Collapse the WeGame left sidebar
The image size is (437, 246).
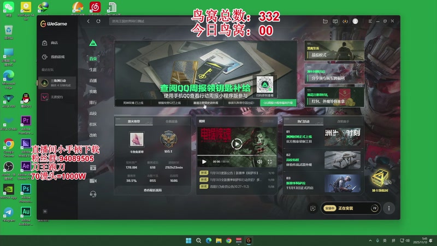coord(45,212)
